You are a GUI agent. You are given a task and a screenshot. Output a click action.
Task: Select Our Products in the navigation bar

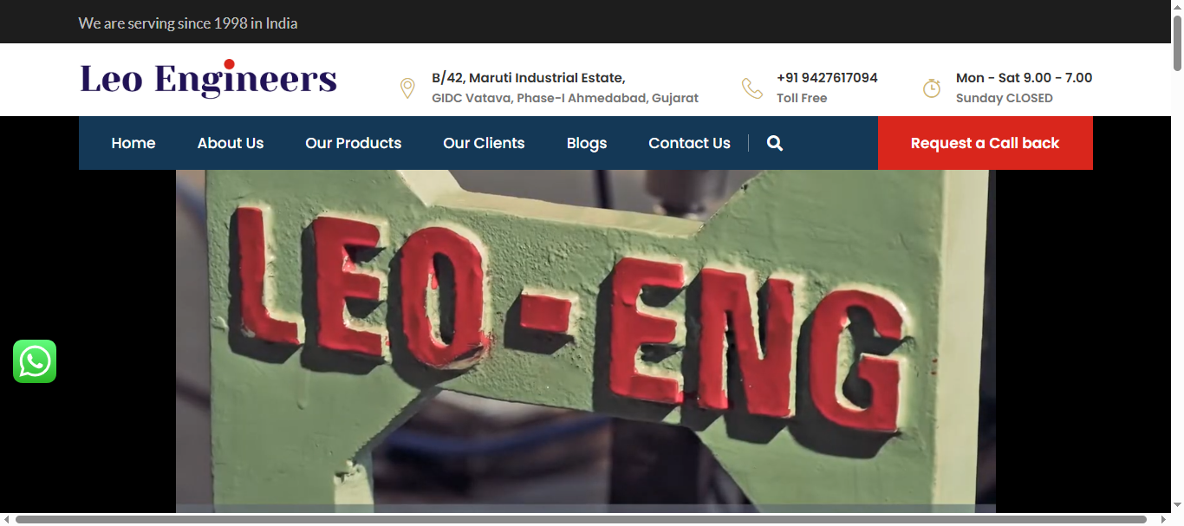(353, 144)
